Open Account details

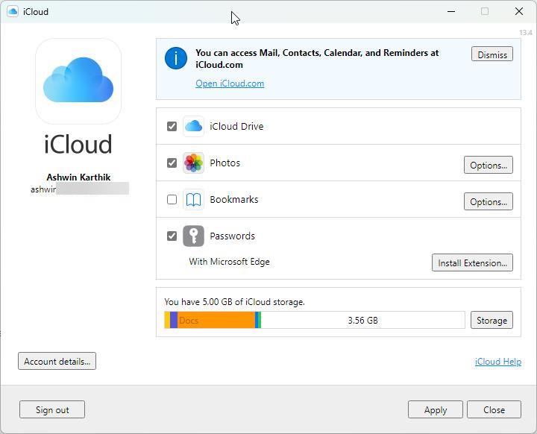[57, 361]
